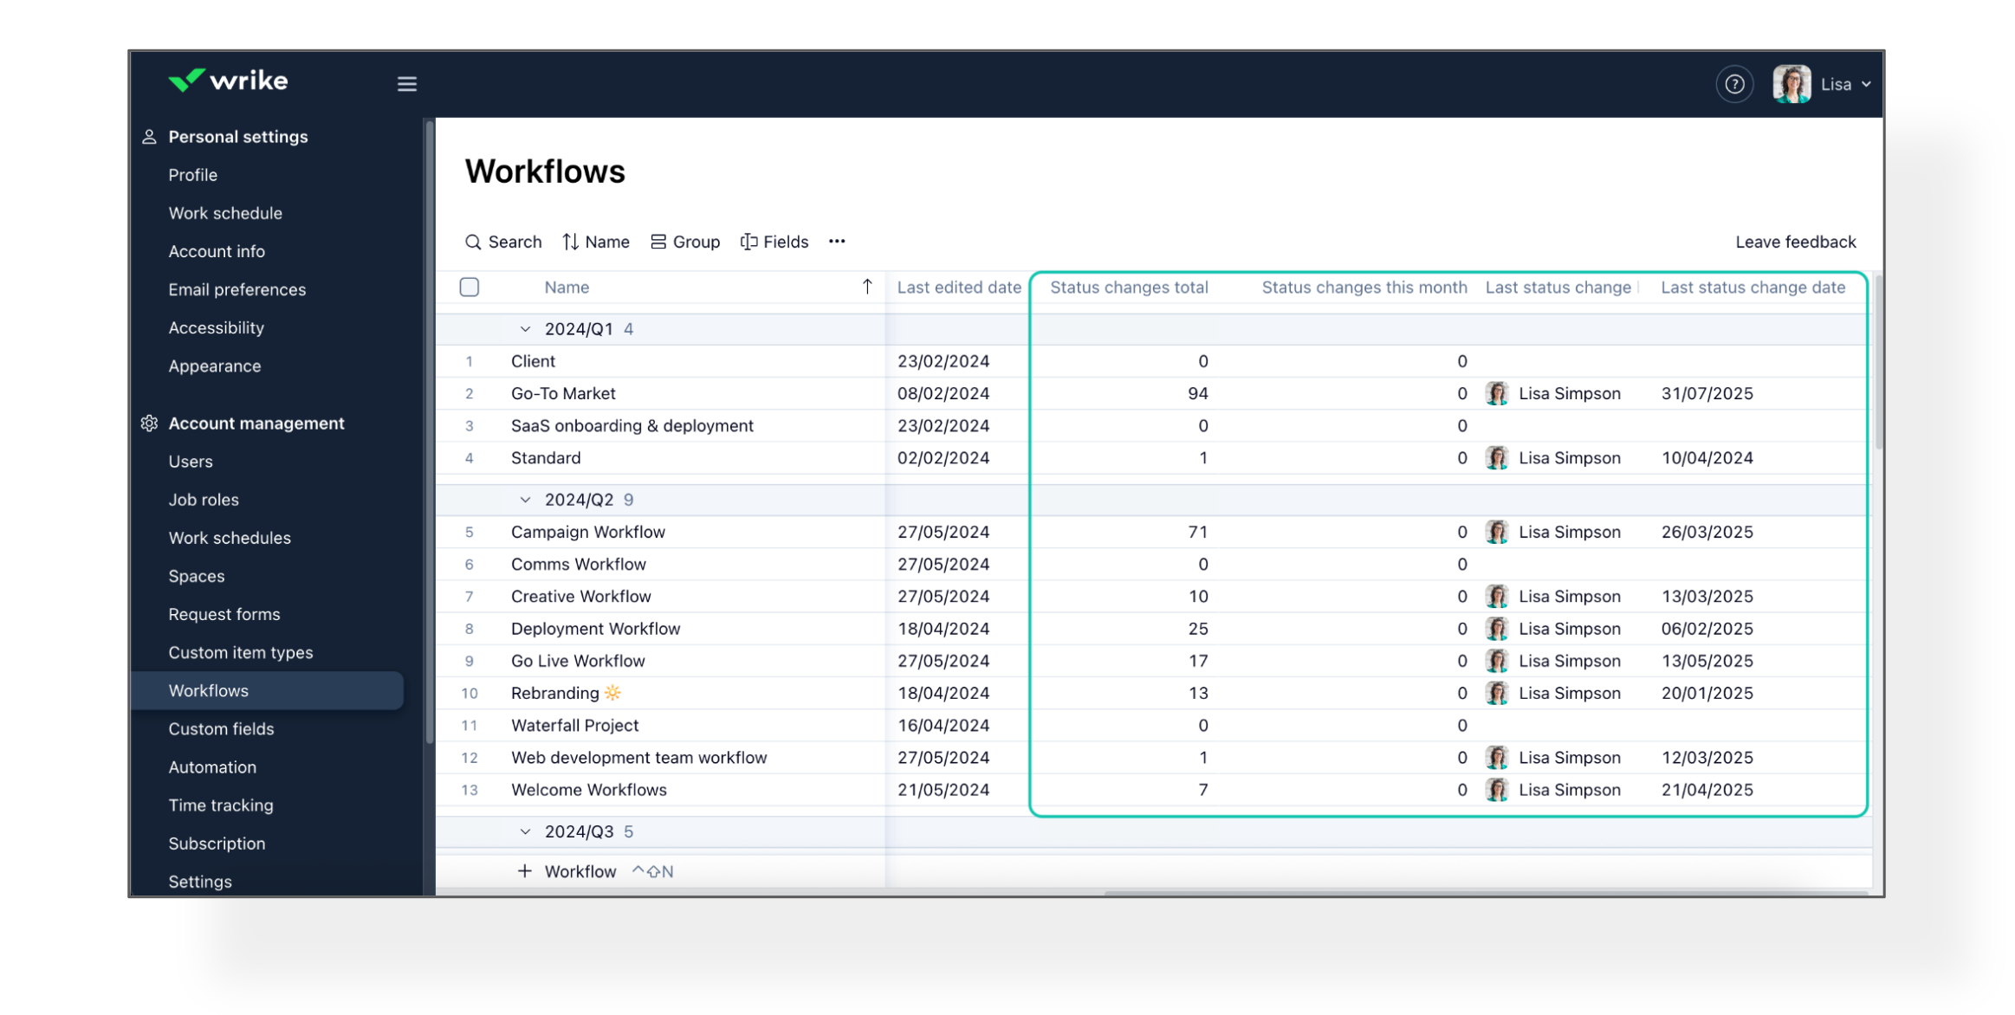Open the Fields column picker
Viewport: 2015px width, 1015px height.
[x=774, y=242]
